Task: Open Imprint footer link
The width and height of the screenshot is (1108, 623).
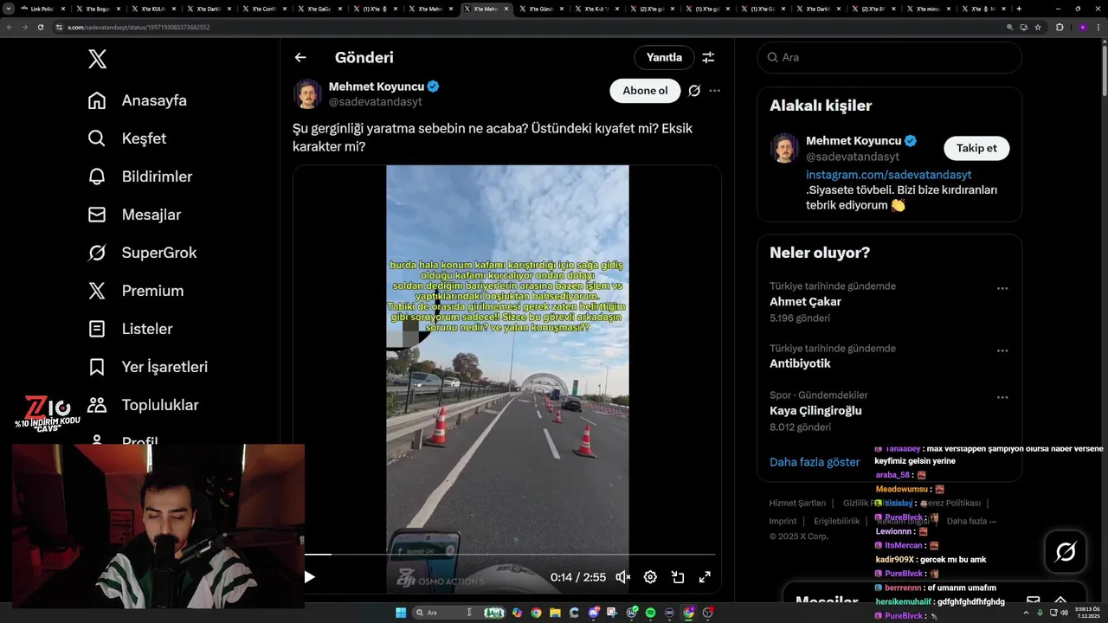Action: click(x=783, y=522)
